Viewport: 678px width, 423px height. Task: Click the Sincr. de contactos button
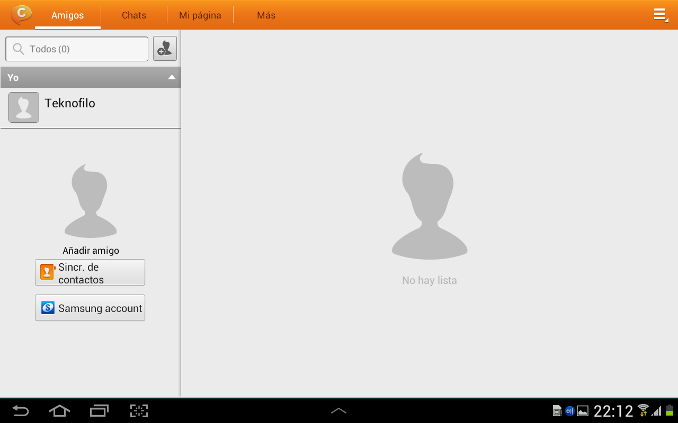pyautogui.click(x=90, y=273)
